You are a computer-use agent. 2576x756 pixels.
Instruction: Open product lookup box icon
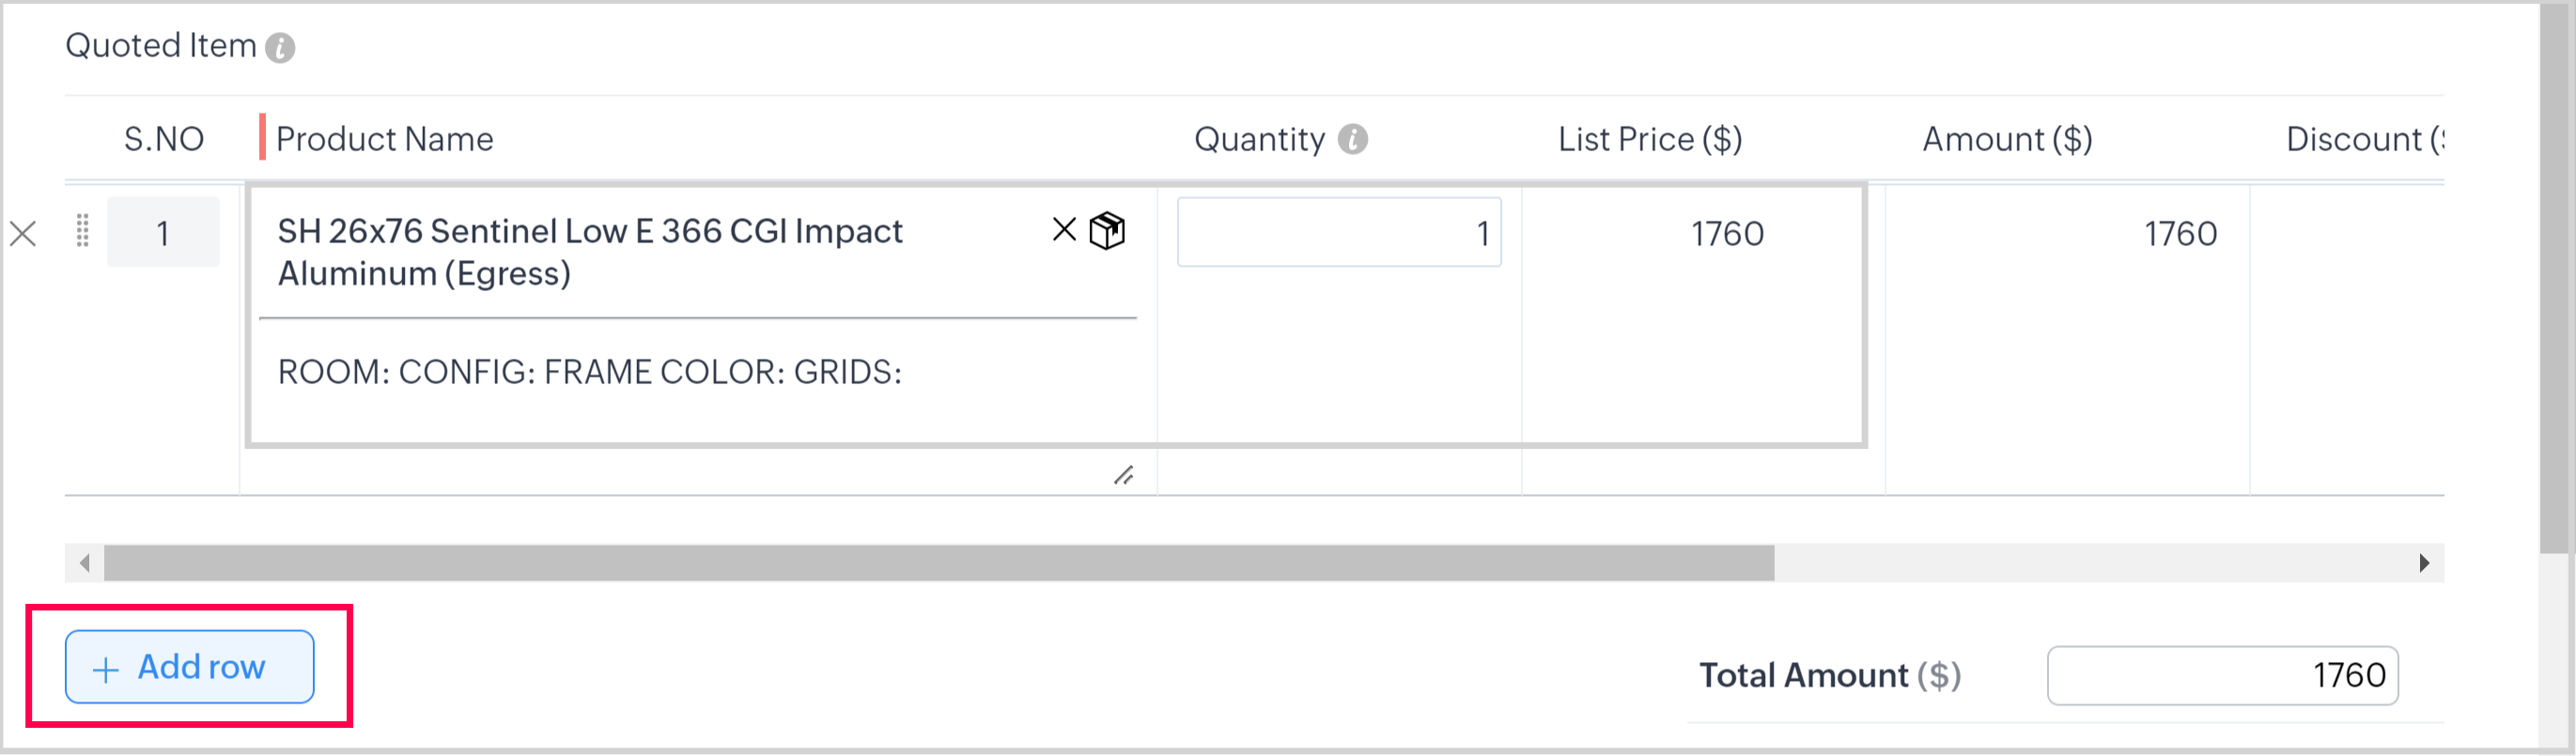[1107, 231]
